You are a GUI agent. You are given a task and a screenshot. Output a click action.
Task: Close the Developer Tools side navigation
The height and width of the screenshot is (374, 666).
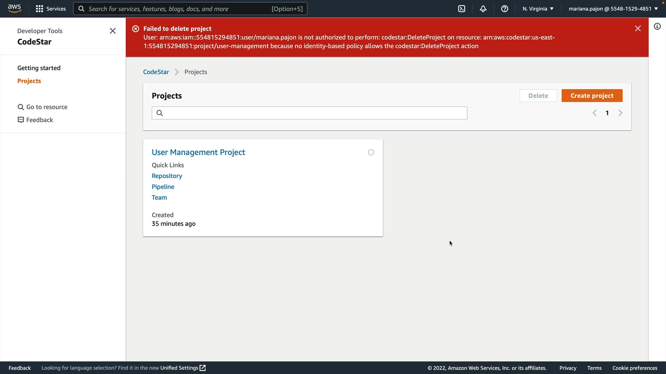112,31
